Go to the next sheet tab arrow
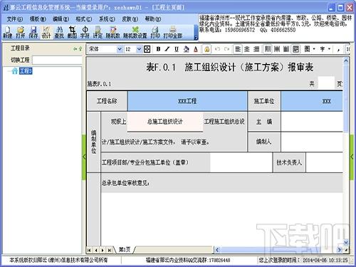 coord(103,250)
